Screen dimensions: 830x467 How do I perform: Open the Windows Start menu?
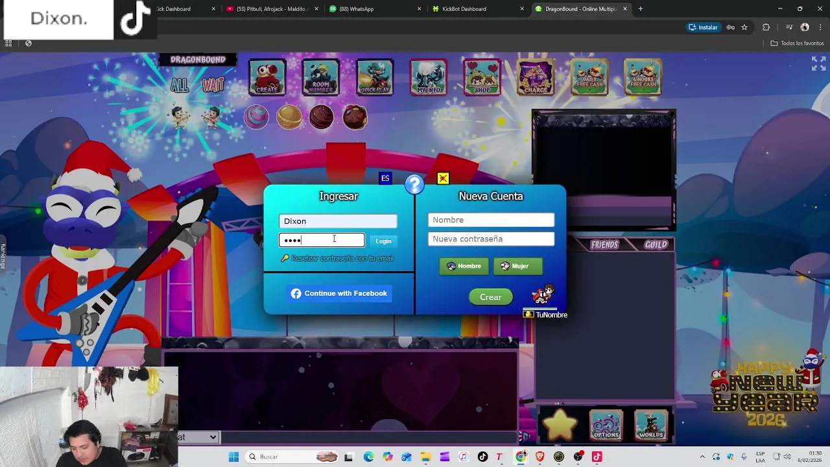pyautogui.click(x=233, y=457)
